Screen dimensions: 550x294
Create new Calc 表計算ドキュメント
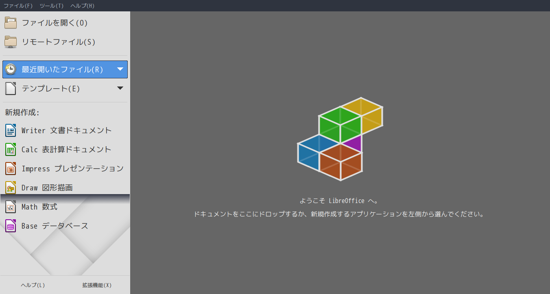click(65, 149)
